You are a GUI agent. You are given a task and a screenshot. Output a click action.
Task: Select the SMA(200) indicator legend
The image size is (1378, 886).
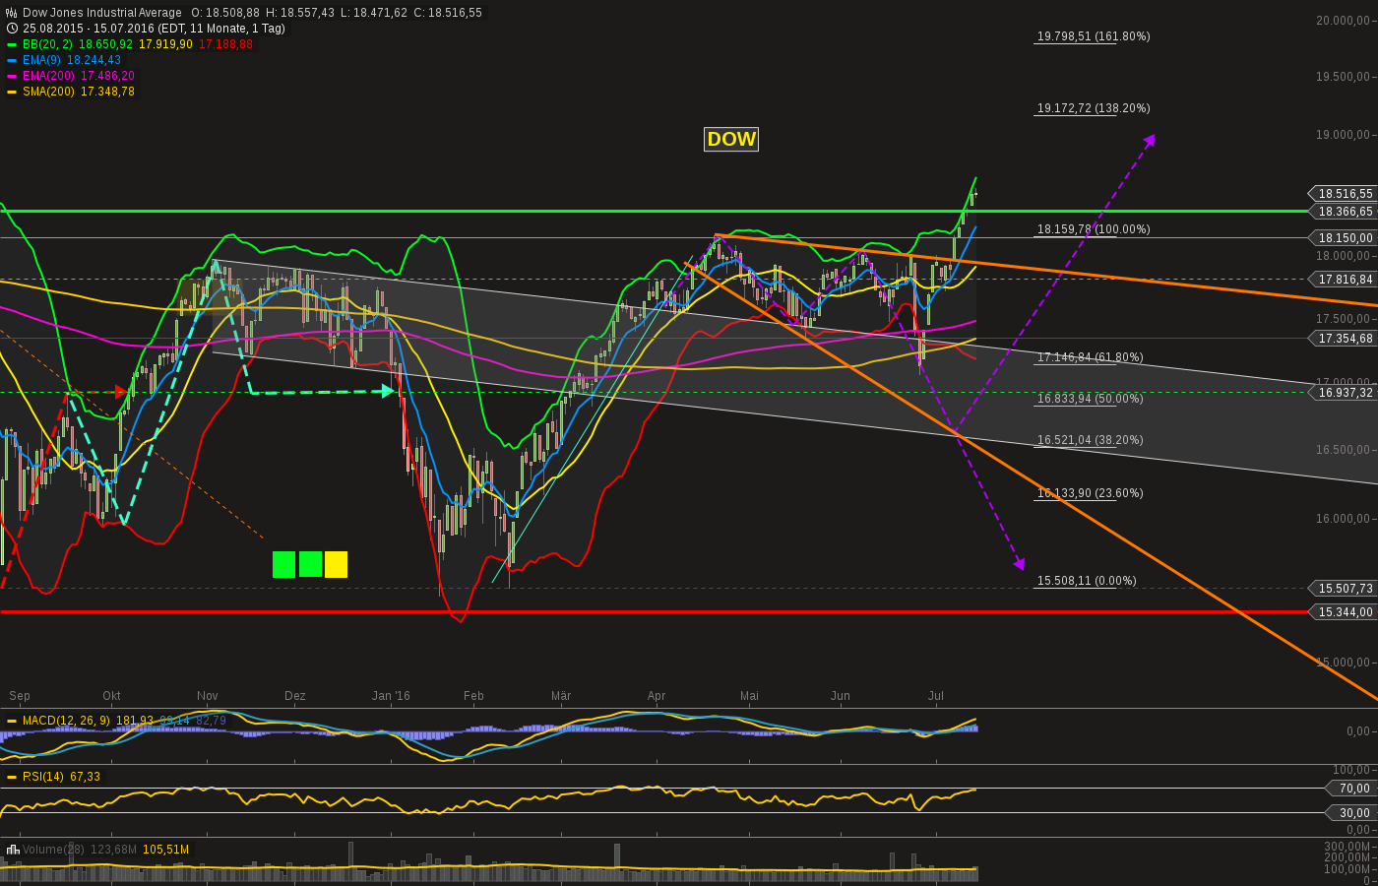point(71,92)
